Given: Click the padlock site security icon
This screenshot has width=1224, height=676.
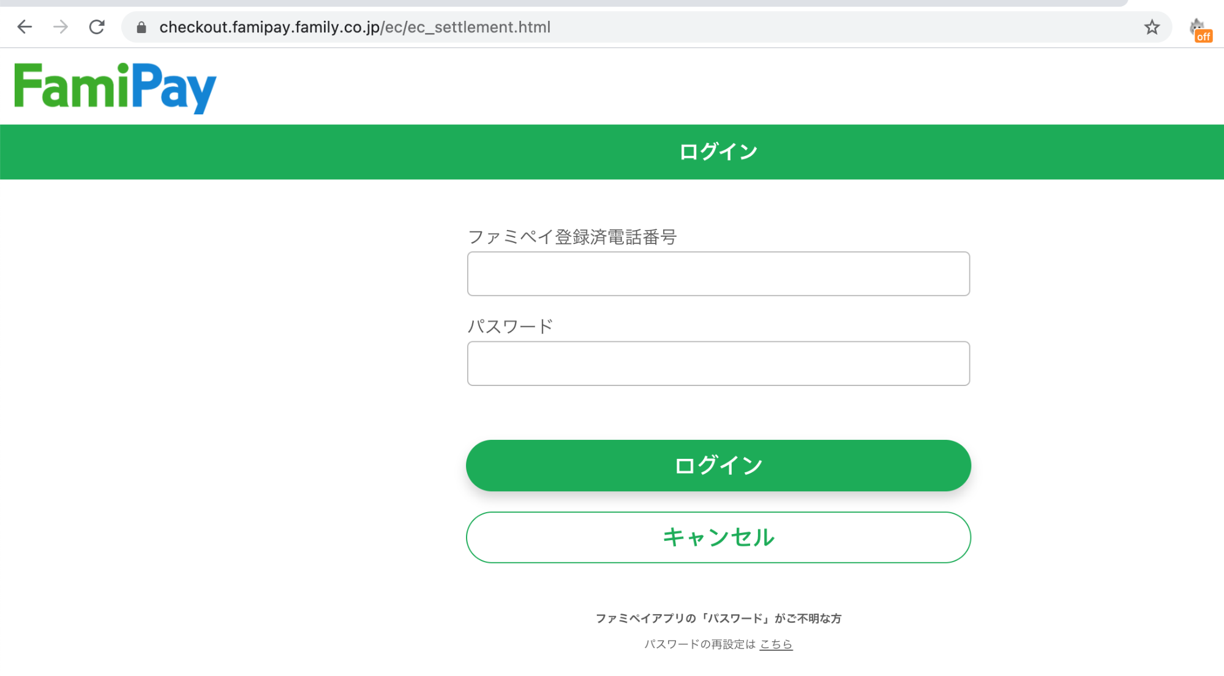Looking at the screenshot, I should 141,28.
